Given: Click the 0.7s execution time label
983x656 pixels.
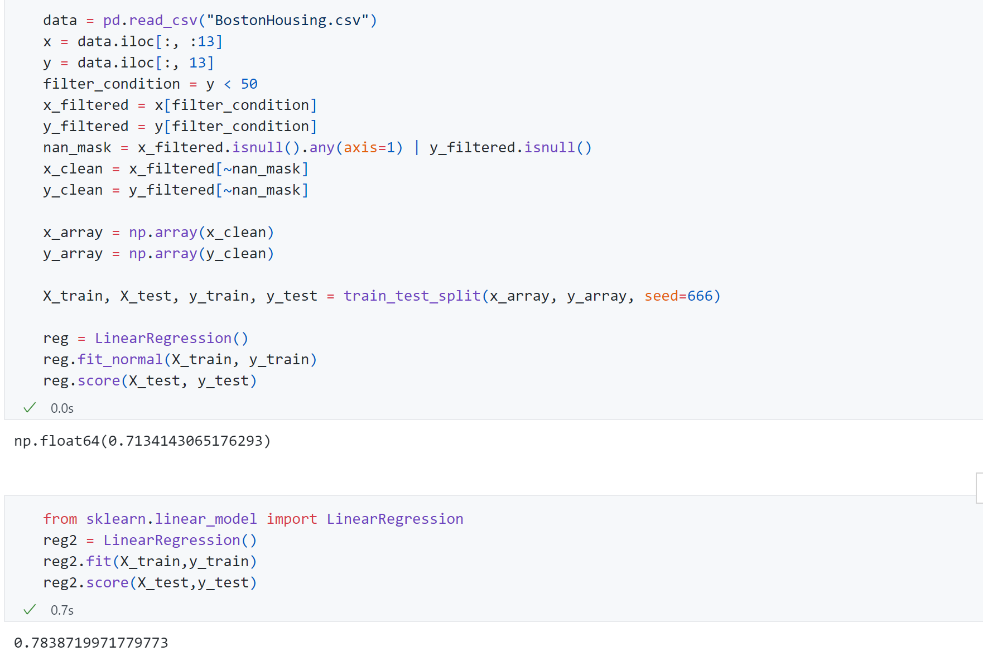Looking at the screenshot, I should coord(62,610).
